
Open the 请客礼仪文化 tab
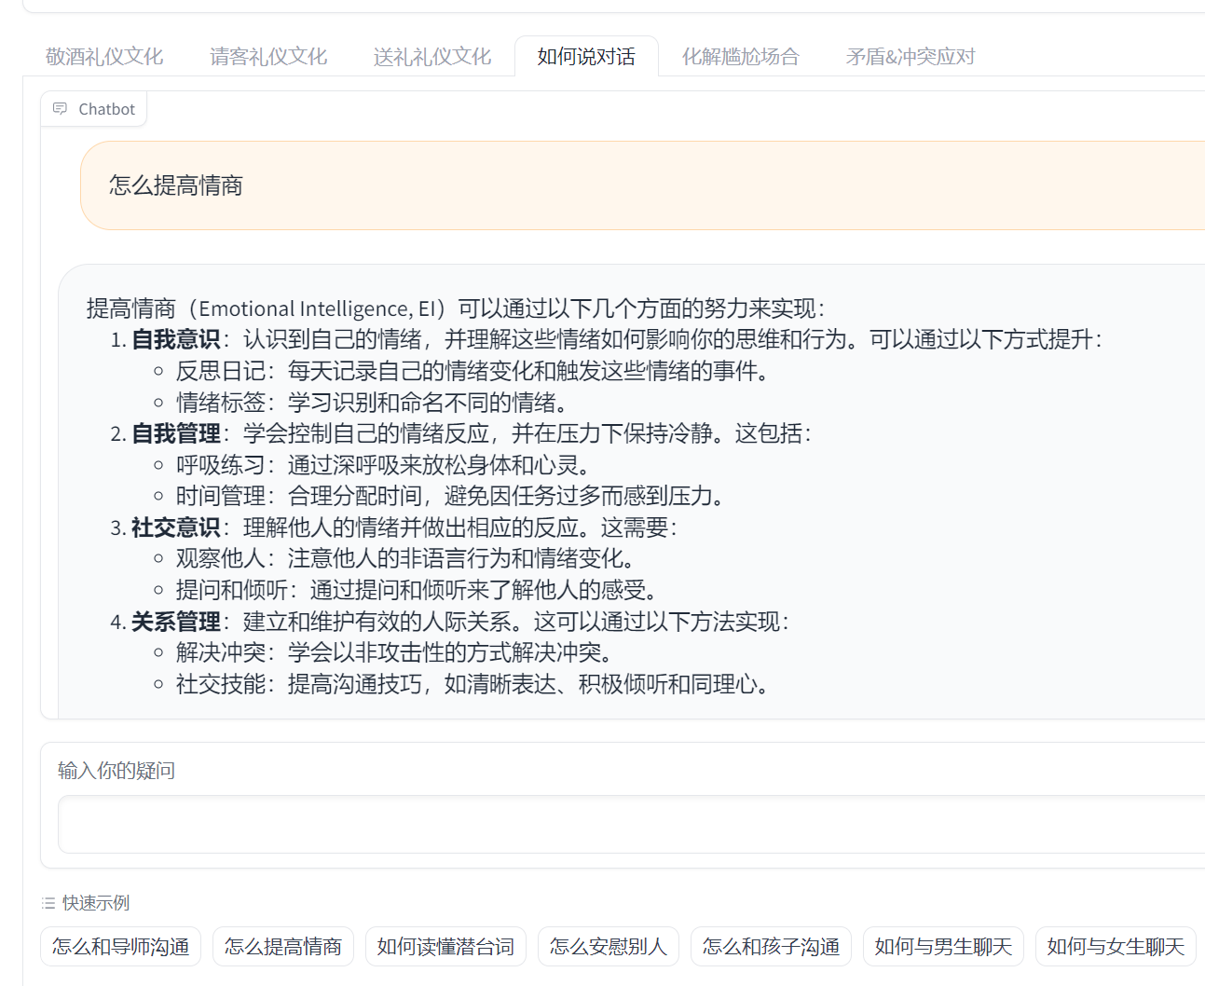point(268,57)
